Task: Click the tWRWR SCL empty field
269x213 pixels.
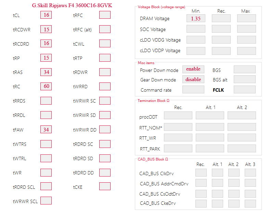Action: (x=46, y=200)
